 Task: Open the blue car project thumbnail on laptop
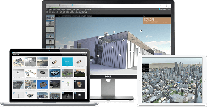[55, 73]
